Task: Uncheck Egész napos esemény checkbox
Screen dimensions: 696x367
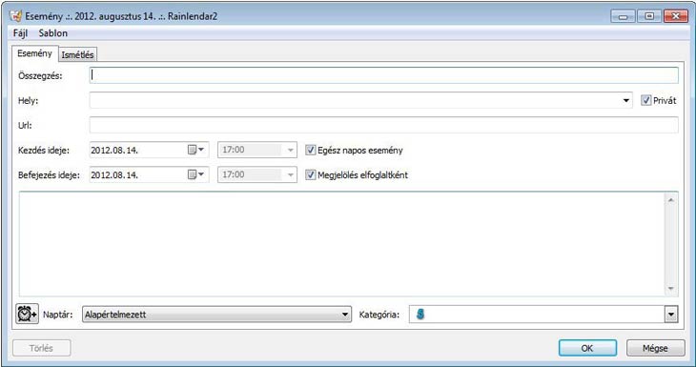Action: [x=310, y=150]
